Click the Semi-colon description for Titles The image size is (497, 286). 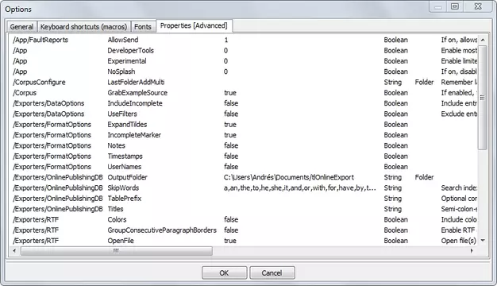pyautogui.click(x=459, y=209)
